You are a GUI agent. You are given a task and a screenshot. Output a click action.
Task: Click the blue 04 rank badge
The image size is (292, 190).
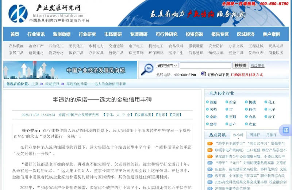[210, 163]
